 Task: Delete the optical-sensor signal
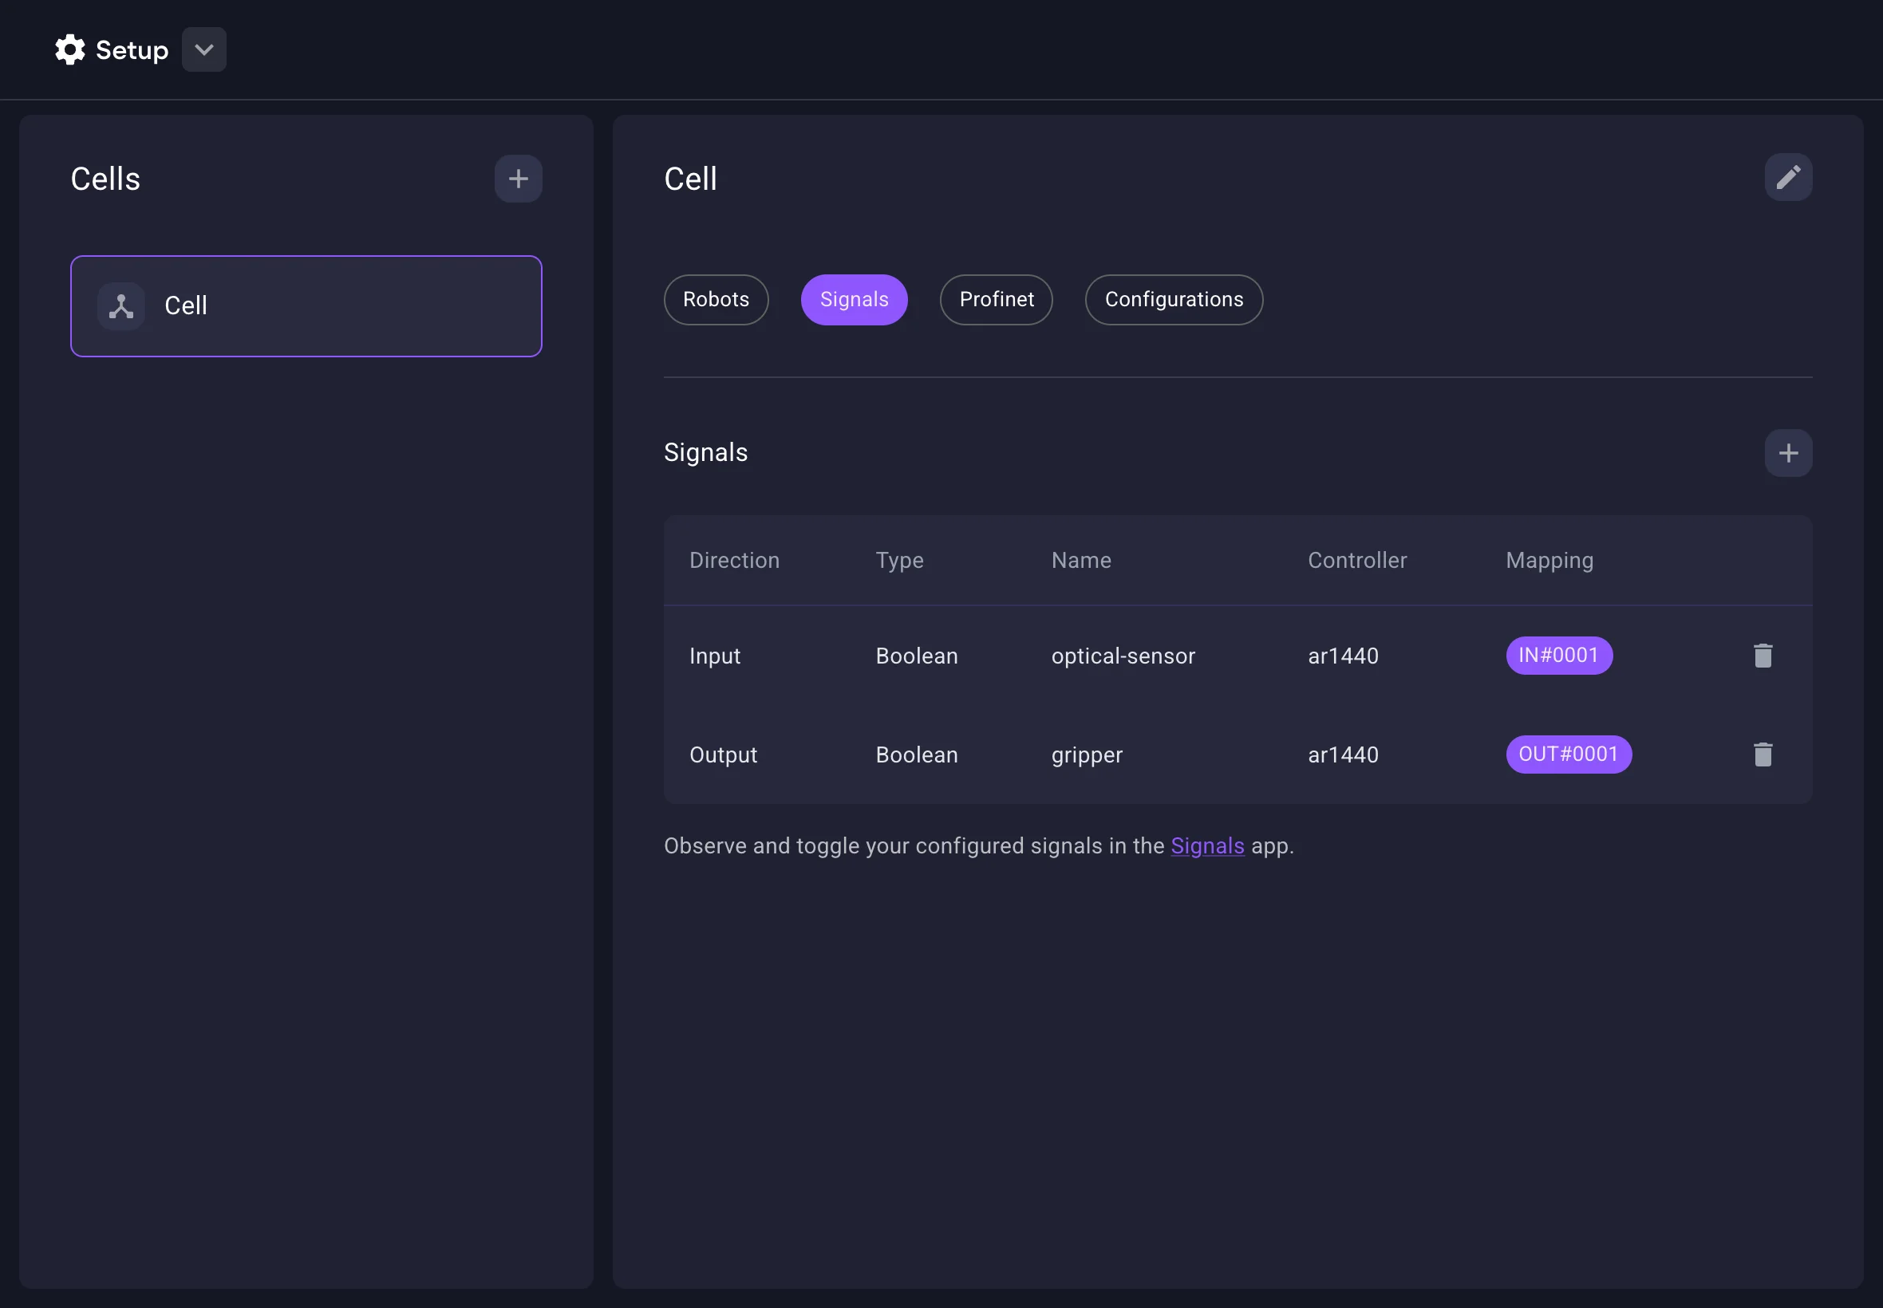point(1762,656)
